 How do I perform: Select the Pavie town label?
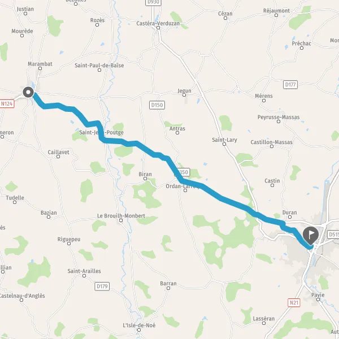[x=318, y=295]
